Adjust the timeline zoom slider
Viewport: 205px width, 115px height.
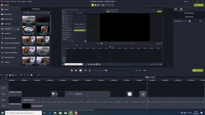click(x=32, y=75)
